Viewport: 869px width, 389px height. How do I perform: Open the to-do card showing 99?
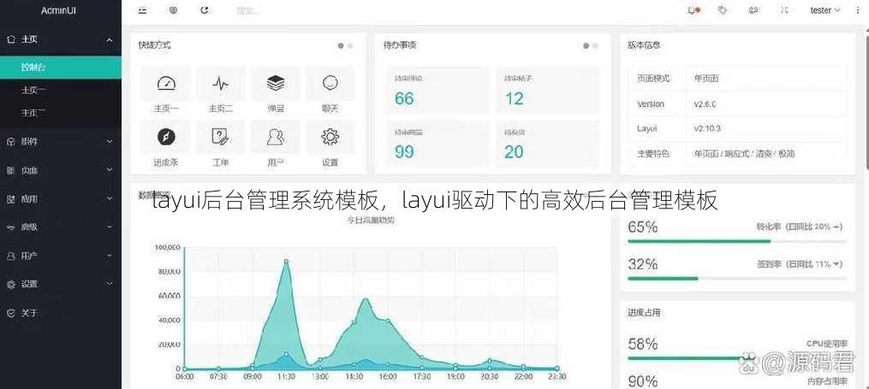tap(437, 144)
